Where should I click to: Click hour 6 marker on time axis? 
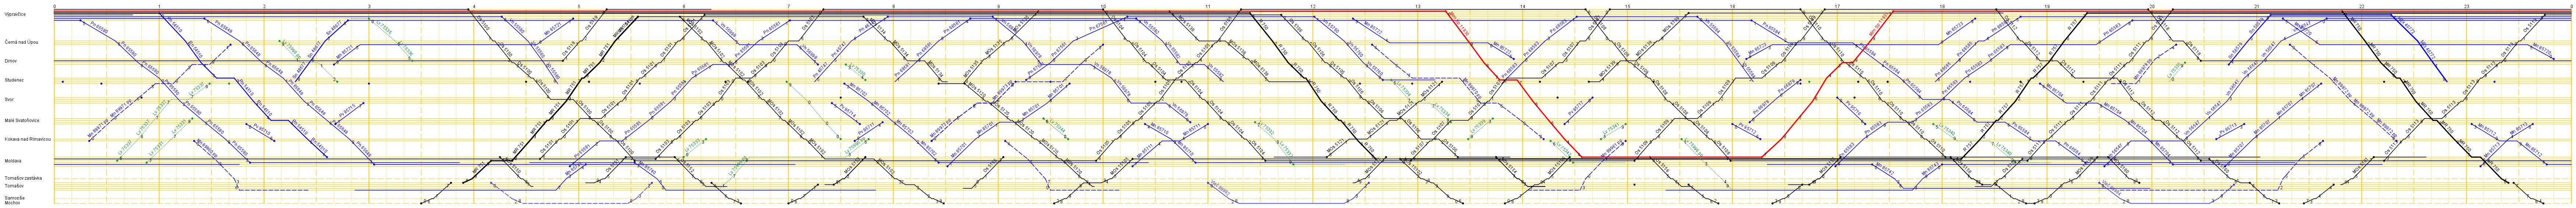[x=685, y=6]
